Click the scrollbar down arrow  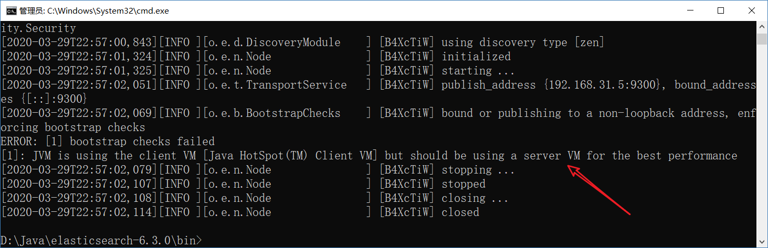pyautogui.click(x=762, y=242)
